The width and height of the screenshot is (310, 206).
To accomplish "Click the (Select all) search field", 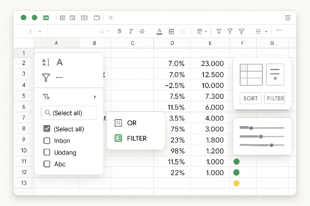I will pos(69,113).
